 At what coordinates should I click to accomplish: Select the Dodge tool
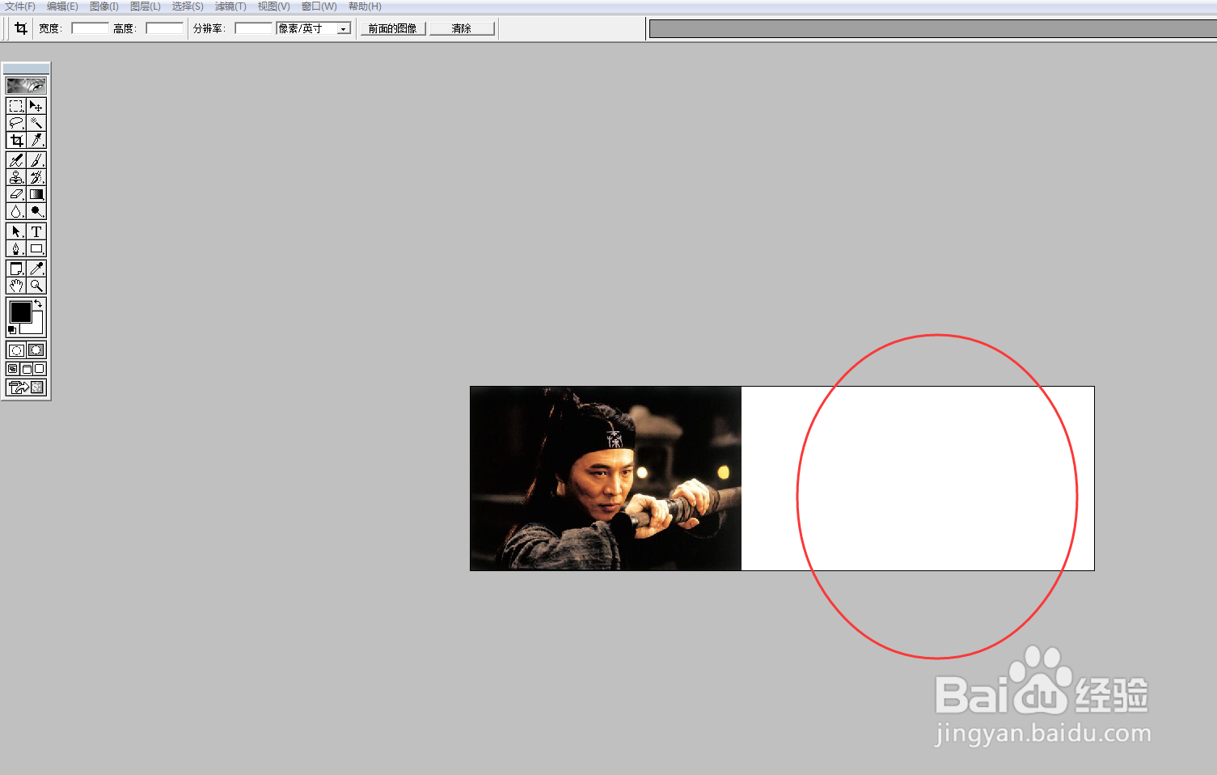pos(36,211)
